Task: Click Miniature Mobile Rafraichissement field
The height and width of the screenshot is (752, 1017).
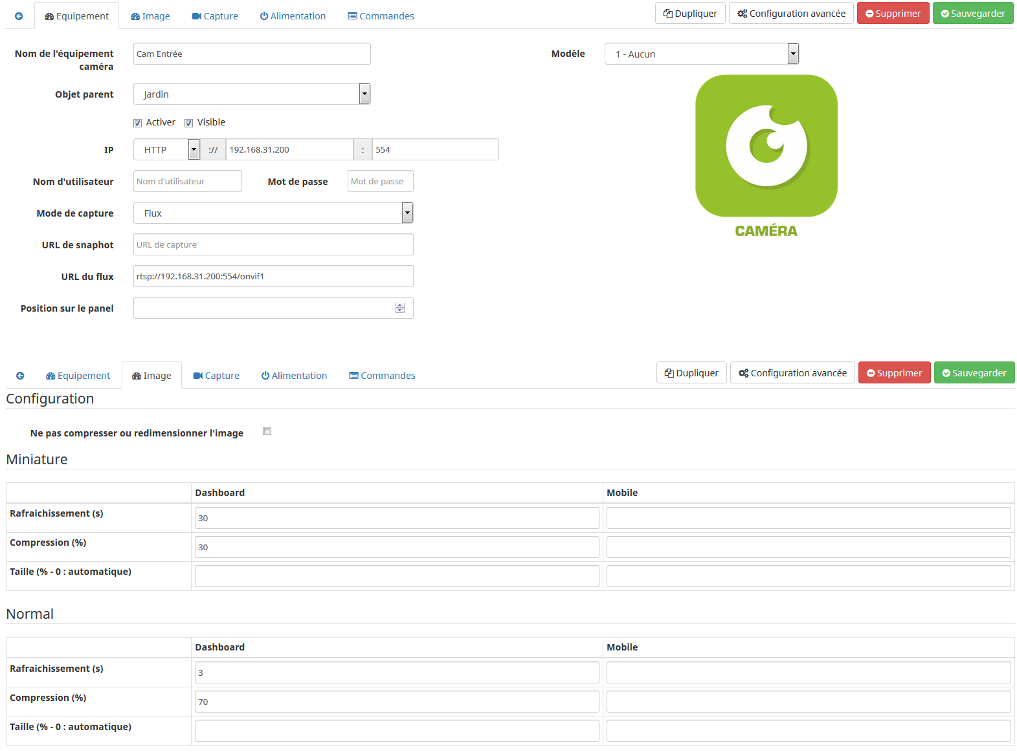Action: [x=809, y=518]
